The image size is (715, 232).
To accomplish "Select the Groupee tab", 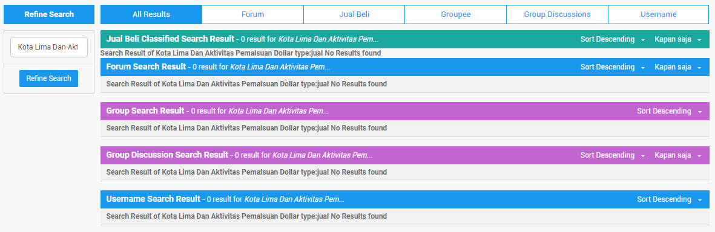I will (455, 14).
